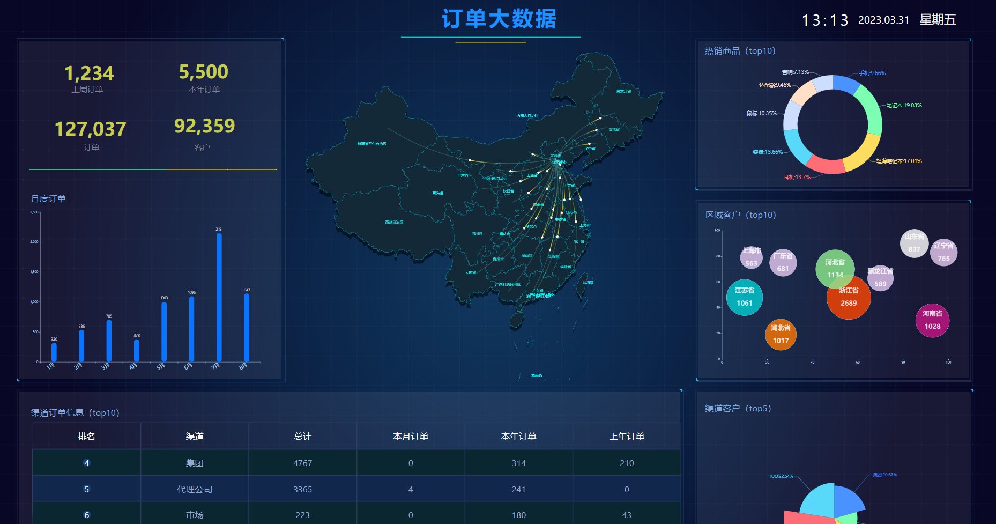Sort by 总计 column header
This screenshot has width=996, height=524.
302,437
